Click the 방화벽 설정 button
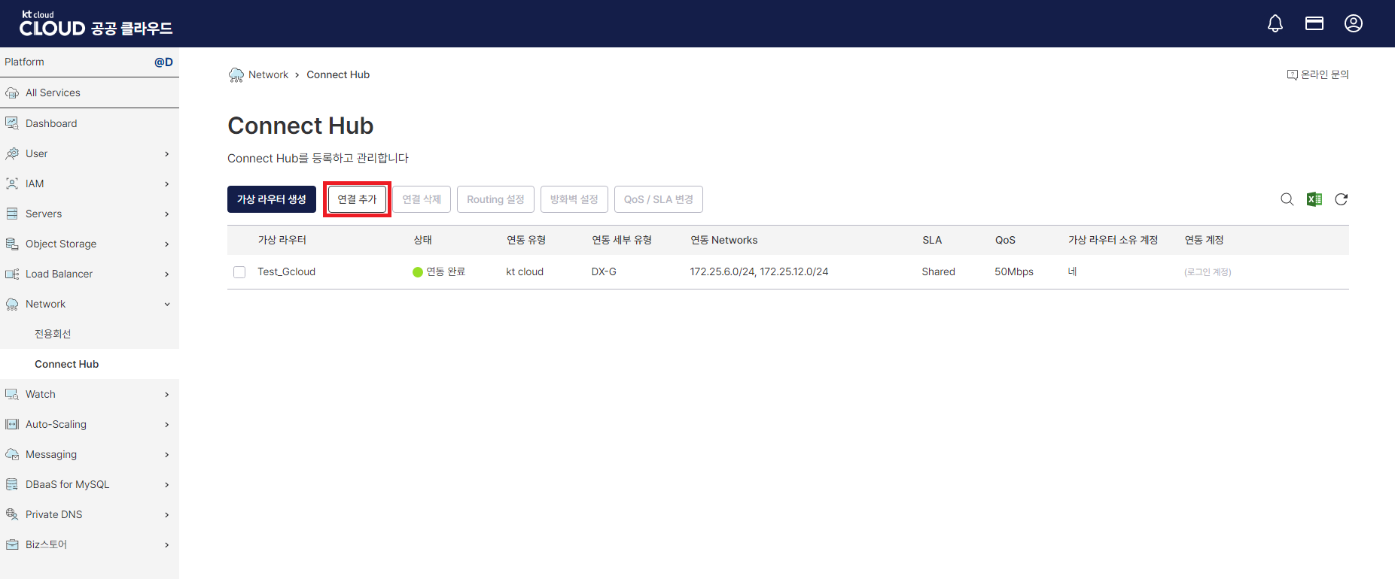 tap(574, 199)
